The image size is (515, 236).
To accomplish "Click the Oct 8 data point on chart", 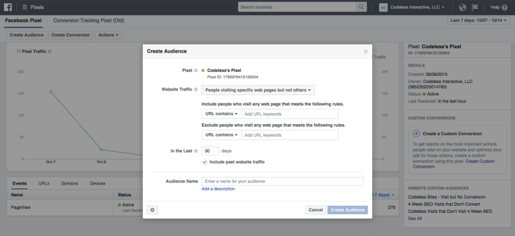I will point(102,150).
